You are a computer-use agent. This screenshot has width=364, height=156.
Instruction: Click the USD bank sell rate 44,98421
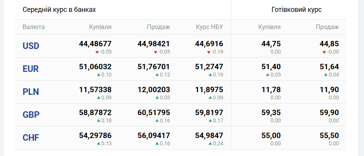click(154, 44)
